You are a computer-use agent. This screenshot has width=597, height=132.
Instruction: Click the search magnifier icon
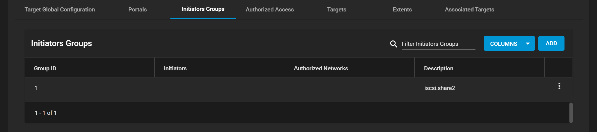pyautogui.click(x=394, y=44)
